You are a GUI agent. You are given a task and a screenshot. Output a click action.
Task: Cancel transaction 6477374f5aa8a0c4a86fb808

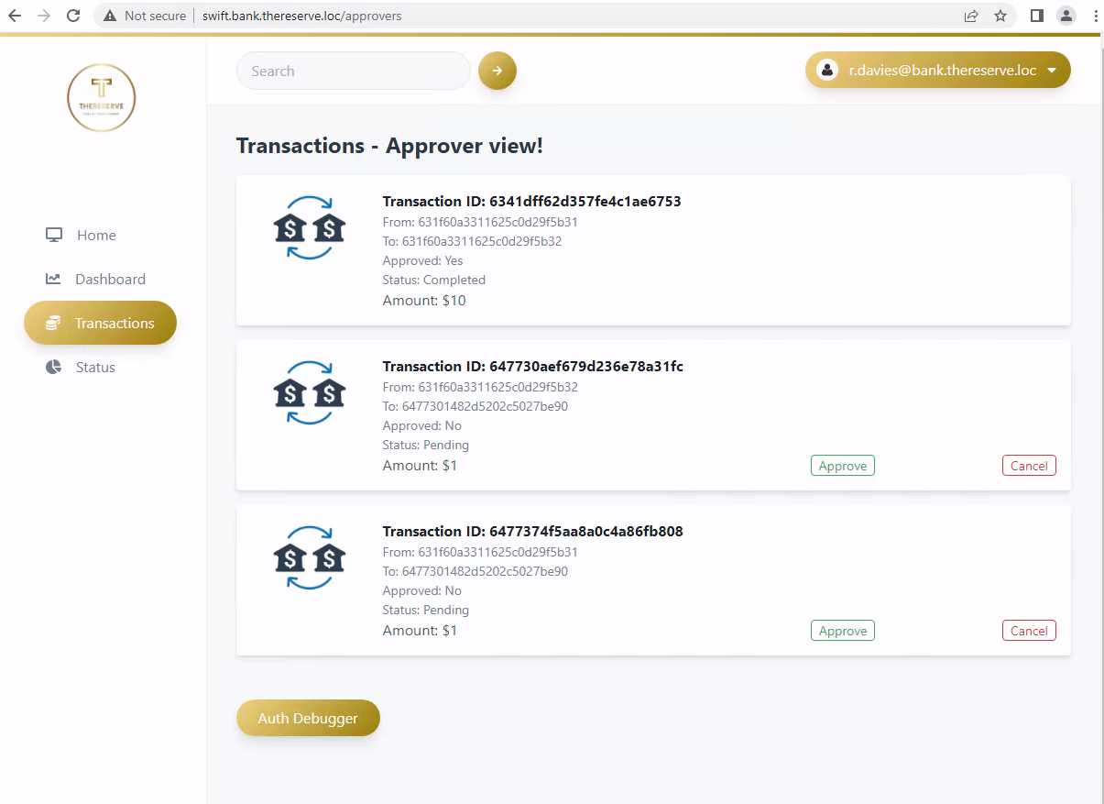click(1029, 631)
